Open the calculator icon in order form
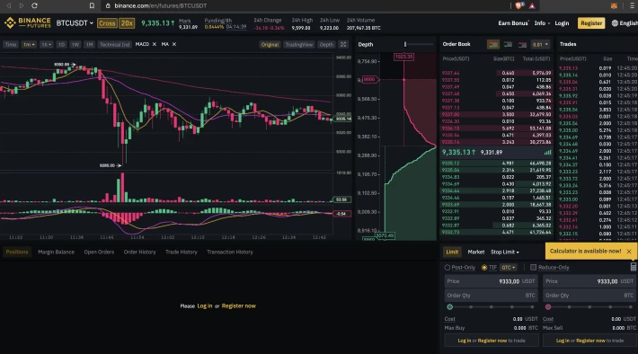 click(x=634, y=267)
